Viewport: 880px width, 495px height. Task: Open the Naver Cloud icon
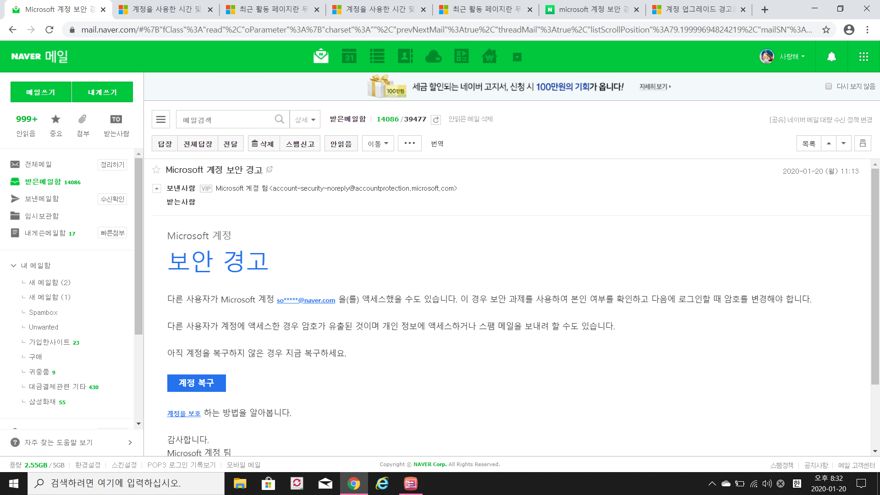point(434,56)
